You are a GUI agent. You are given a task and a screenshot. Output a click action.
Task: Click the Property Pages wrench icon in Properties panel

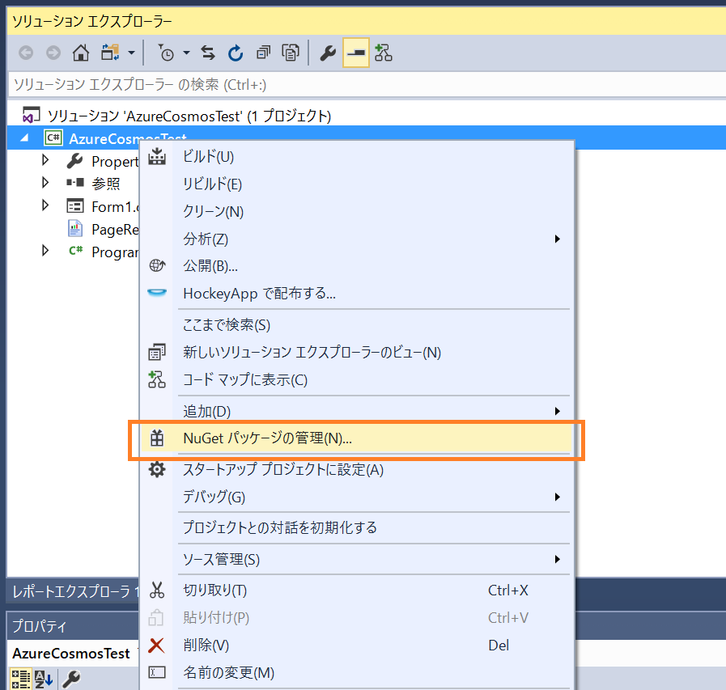[x=71, y=679]
